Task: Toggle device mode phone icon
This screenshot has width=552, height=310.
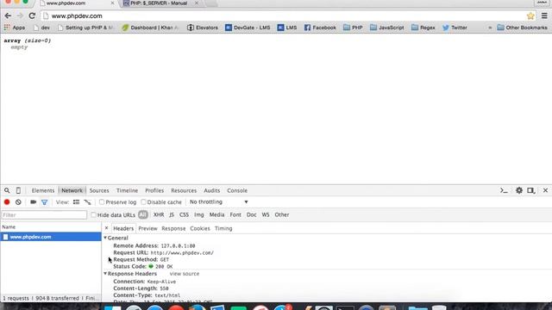Action: pyautogui.click(x=18, y=190)
